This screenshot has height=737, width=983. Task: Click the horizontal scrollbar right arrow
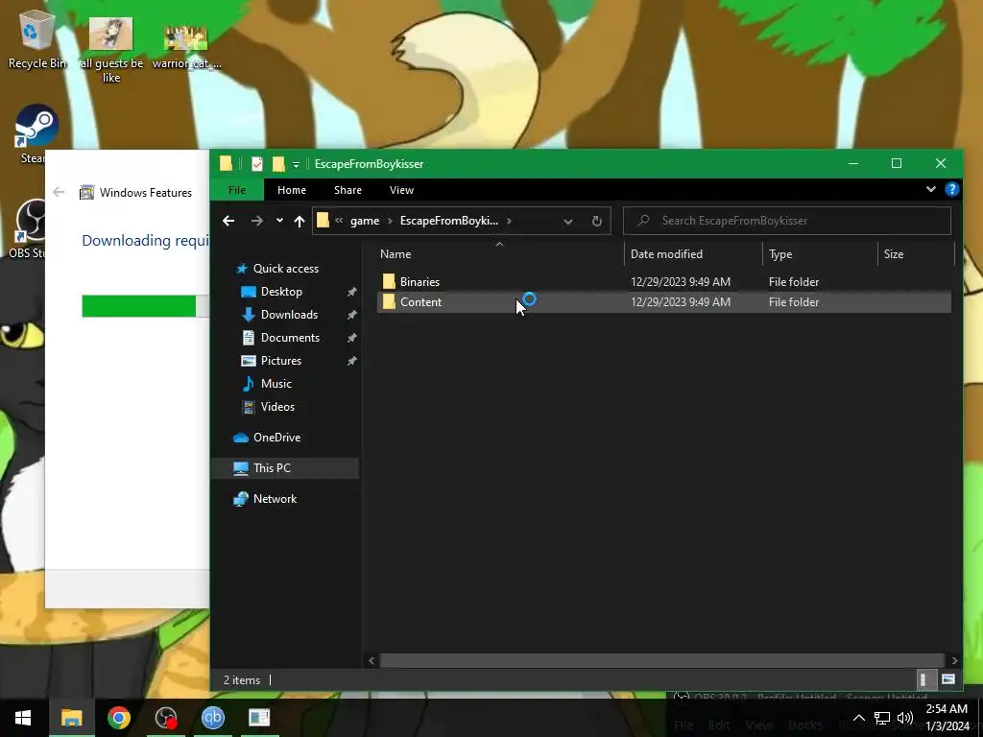click(954, 660)
